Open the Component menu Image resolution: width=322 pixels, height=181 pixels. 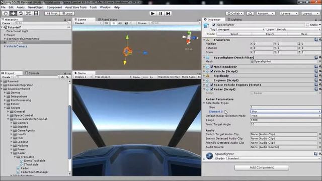(x=54, y=7)
